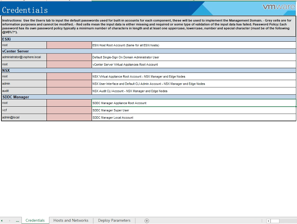Open the Deploy Parameters sheet tab
Image resolution: width=297 pixels, height=224 pixels.
pos(114,220)
